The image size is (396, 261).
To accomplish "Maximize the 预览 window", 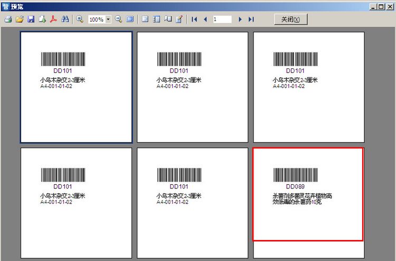I will [381, 7].
